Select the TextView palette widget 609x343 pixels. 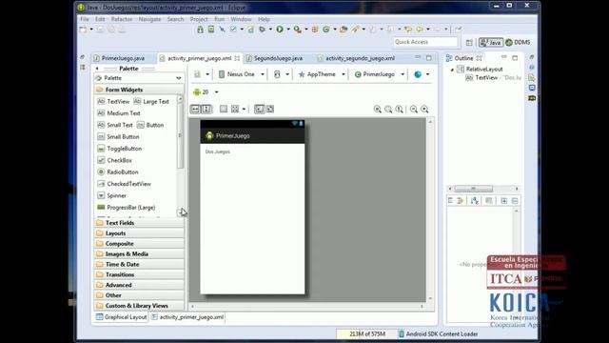coord(113,102)
